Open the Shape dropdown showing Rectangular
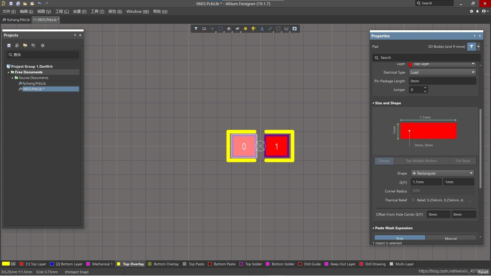 pos(442,173)
